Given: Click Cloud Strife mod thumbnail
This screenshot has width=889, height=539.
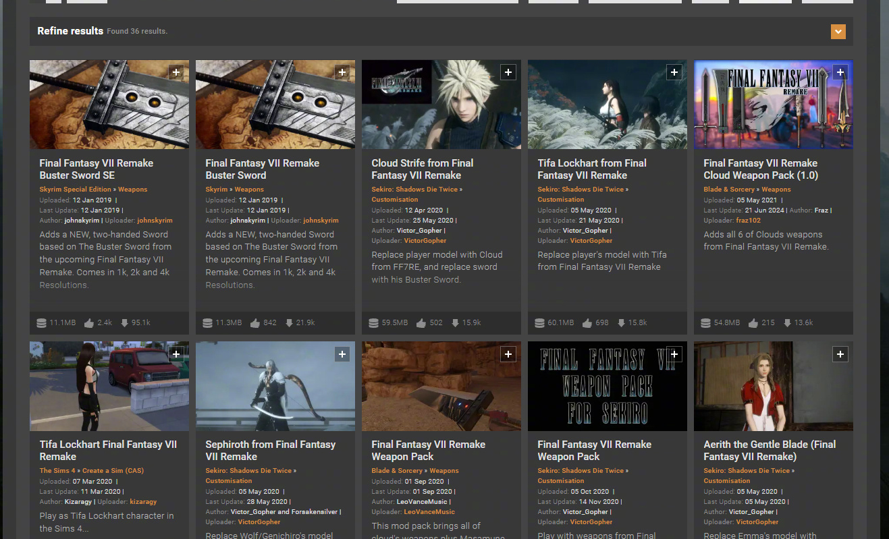Looking at the screenshot, I should 441,105.
